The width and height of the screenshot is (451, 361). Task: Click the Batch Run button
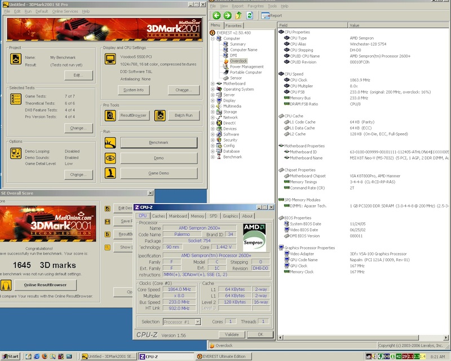[x=184, y=116]
